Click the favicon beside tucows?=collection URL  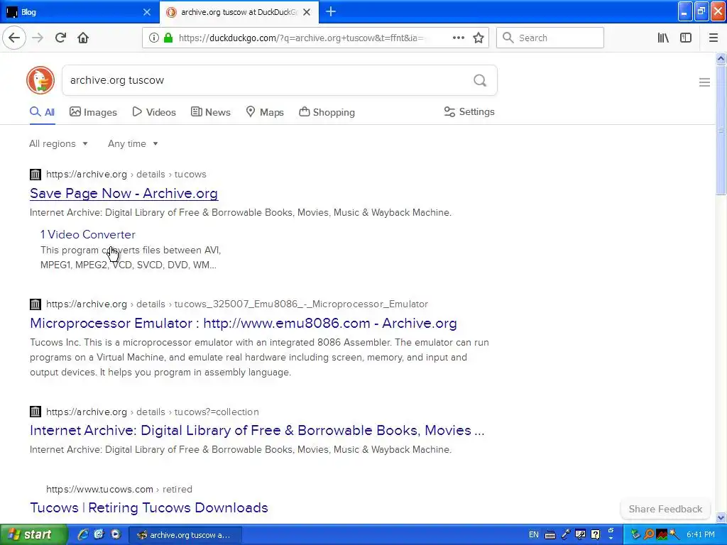[35, 412]
